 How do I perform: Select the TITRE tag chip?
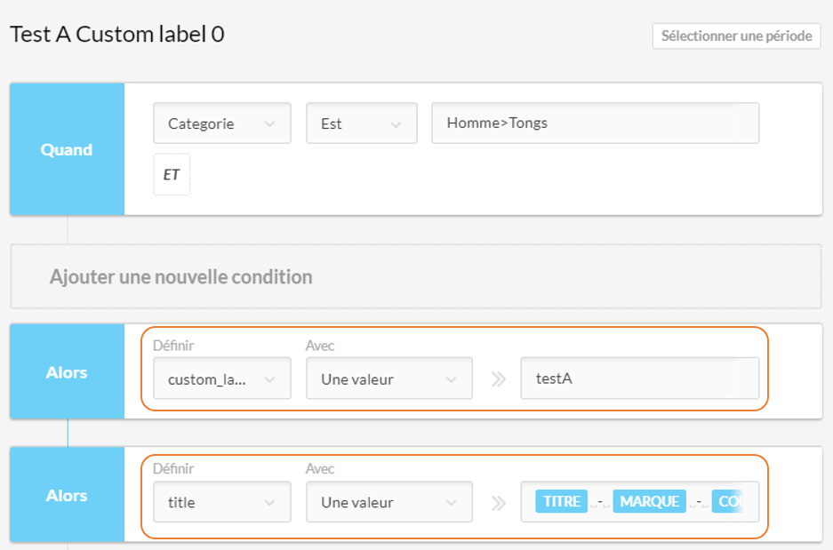click(561, 502)
